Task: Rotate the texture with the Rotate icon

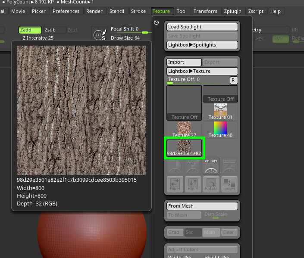Action: tap(211, 184)
